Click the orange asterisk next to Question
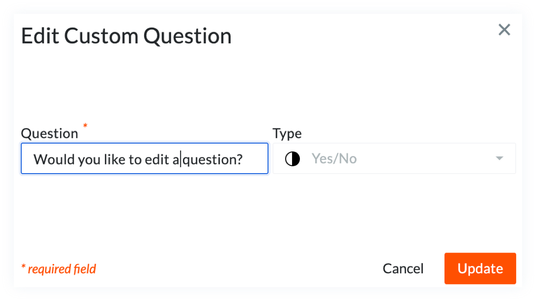 click(85, 126)
